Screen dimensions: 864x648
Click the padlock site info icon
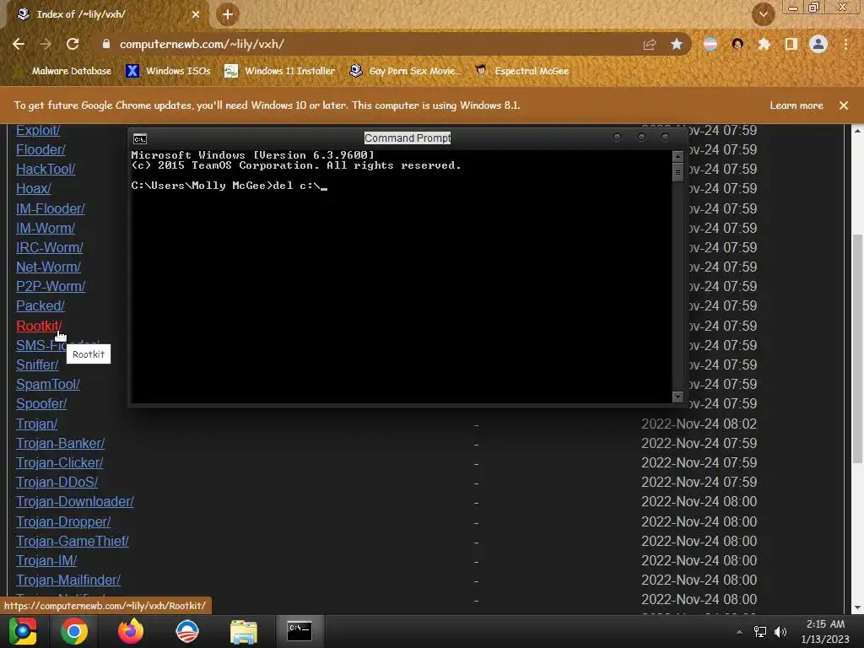[106, 44]
